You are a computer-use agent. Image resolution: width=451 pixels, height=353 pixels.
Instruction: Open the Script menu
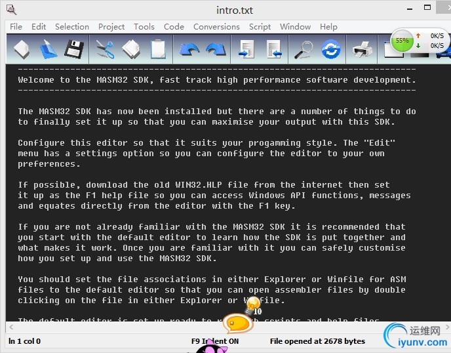tap(260, 27)
